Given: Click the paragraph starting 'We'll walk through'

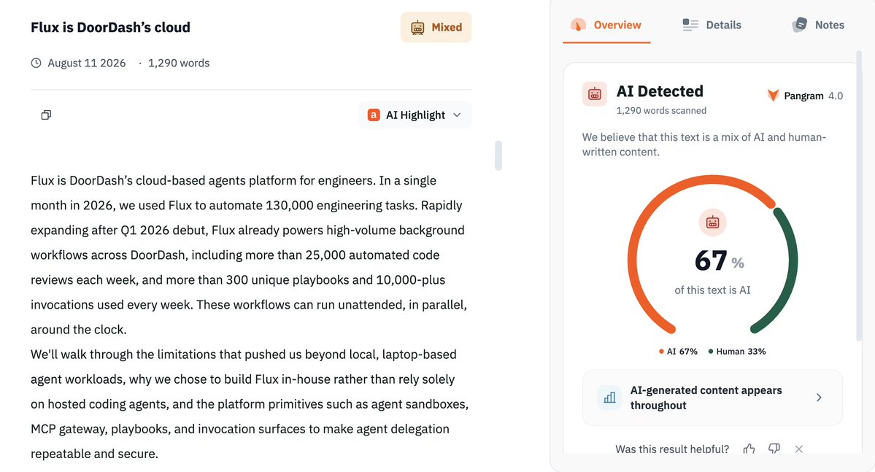Looking at the screenshot, I should tap(250, 404).
